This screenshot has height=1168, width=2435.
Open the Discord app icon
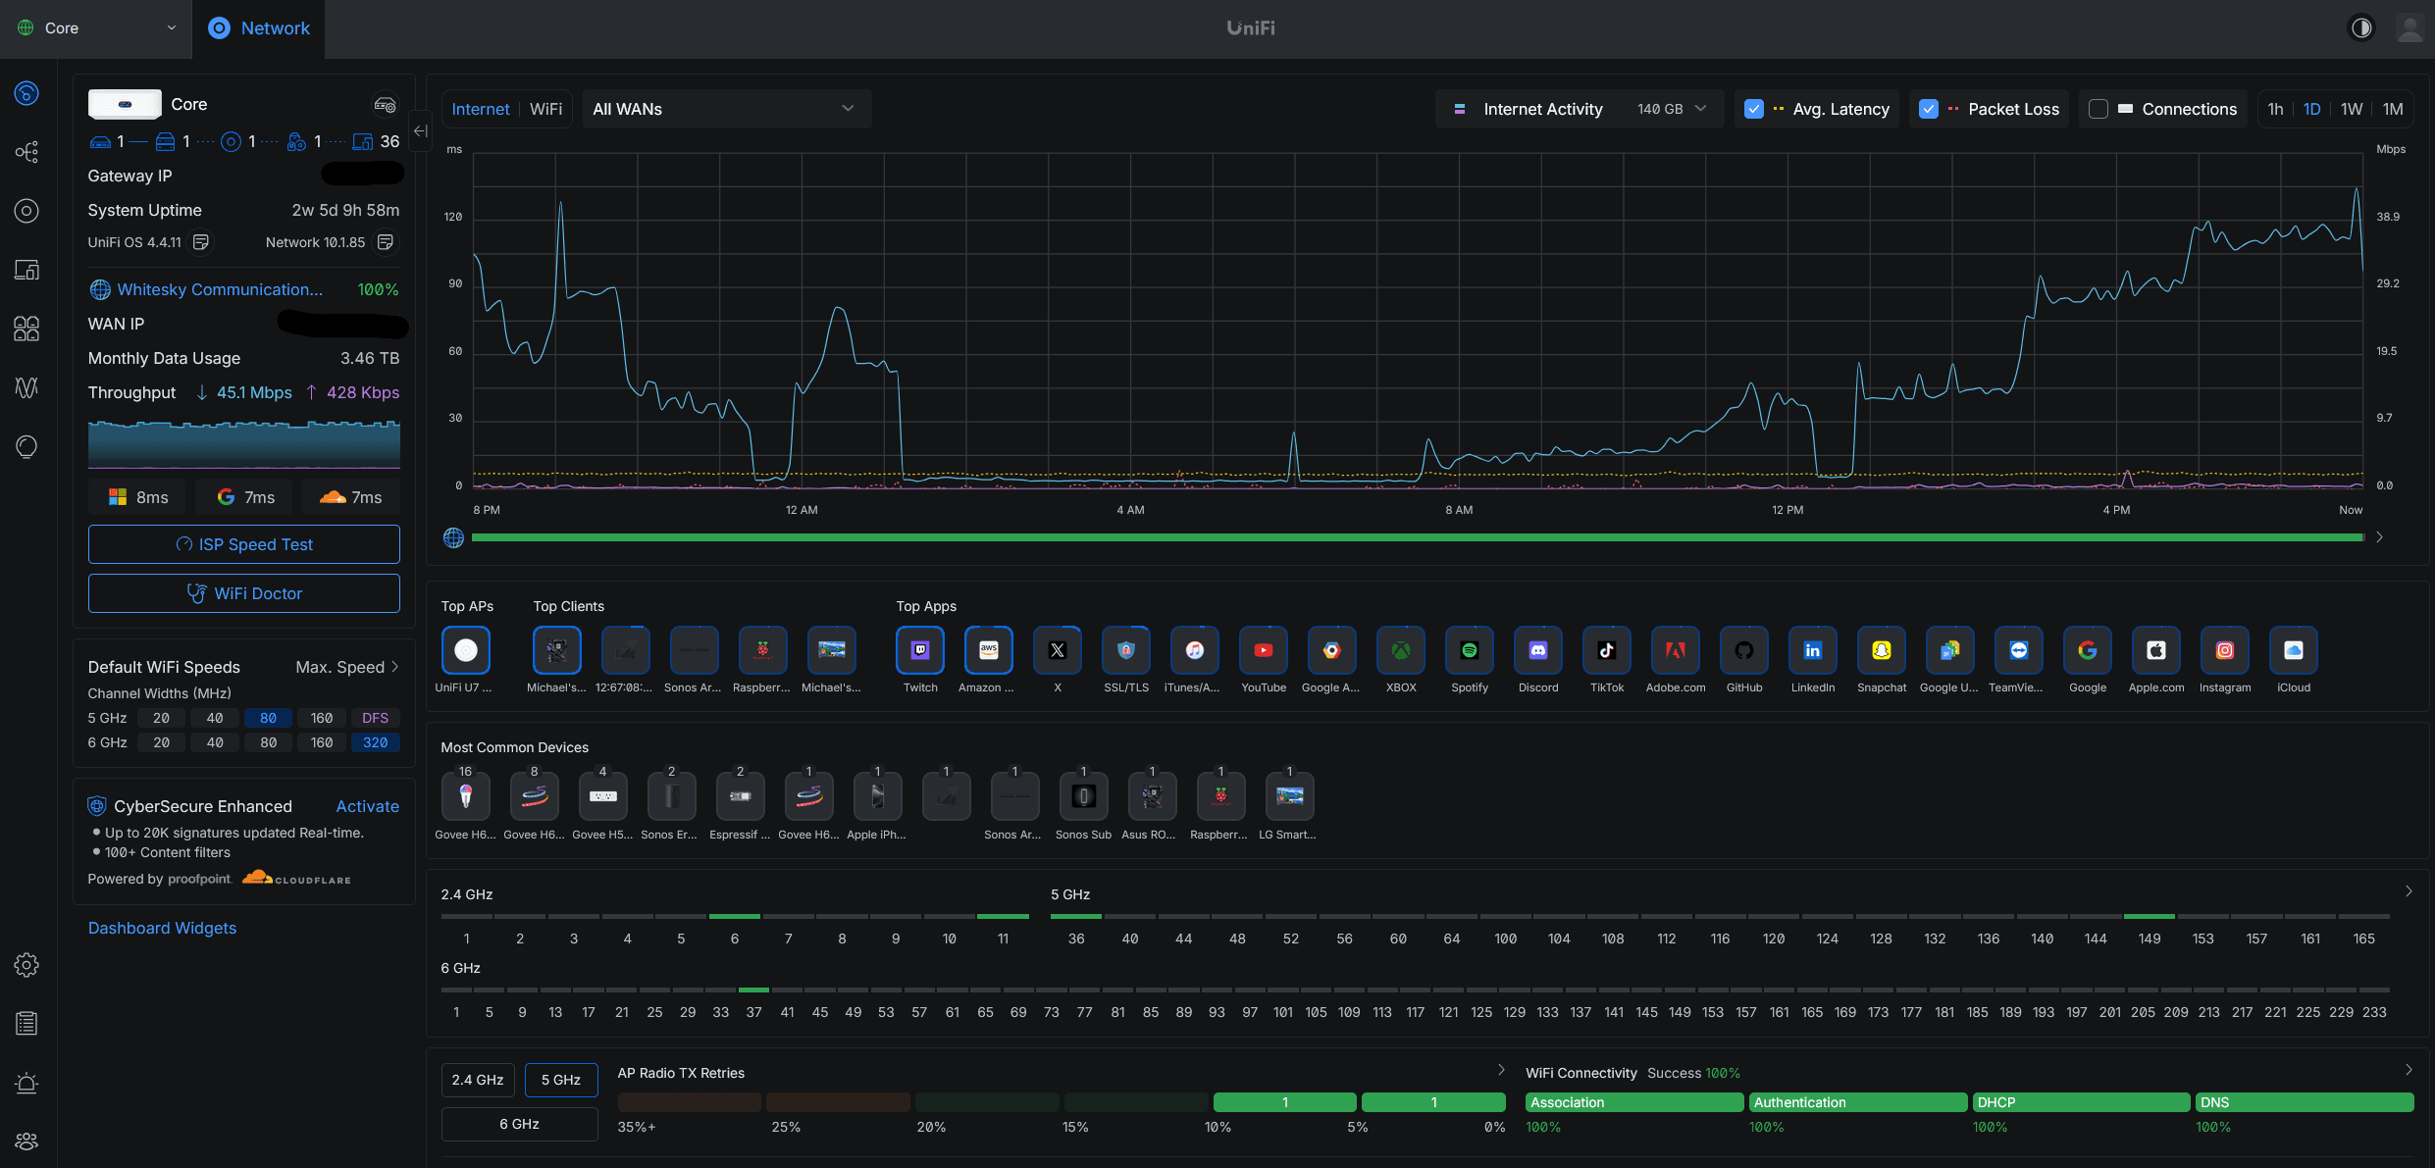coord(1538,650)
